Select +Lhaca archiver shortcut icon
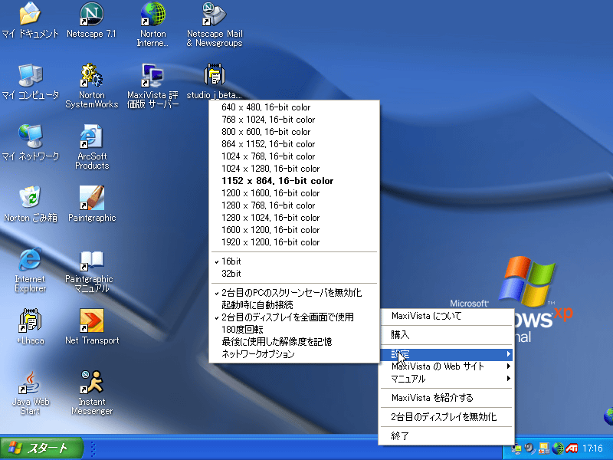This screenshot has width=613, height=460. point(30,320)
